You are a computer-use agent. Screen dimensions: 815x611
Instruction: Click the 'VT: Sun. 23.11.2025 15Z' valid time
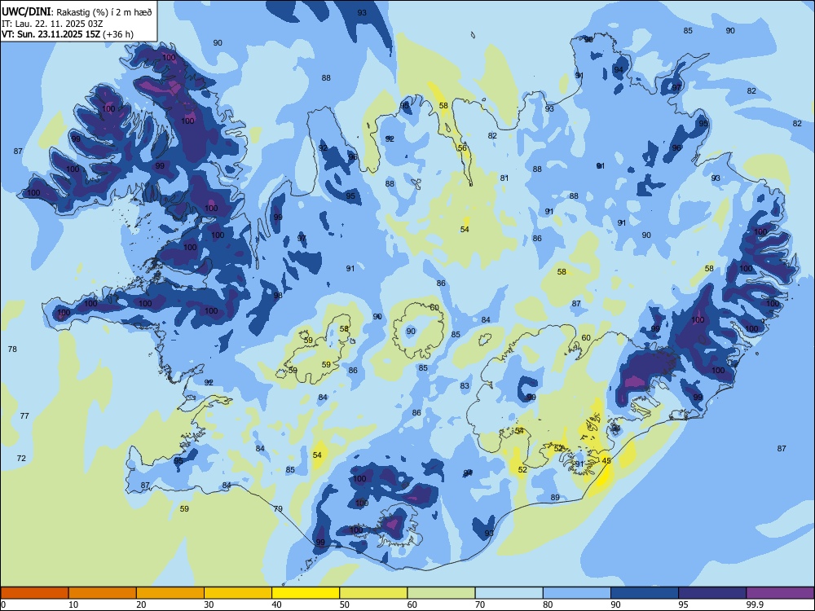[51, 34]
